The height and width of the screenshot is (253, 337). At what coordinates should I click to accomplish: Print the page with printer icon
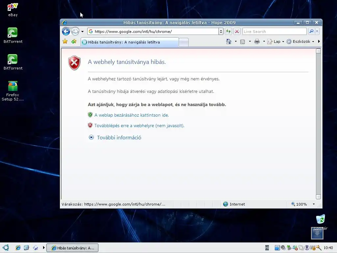[x=257, y=42]
